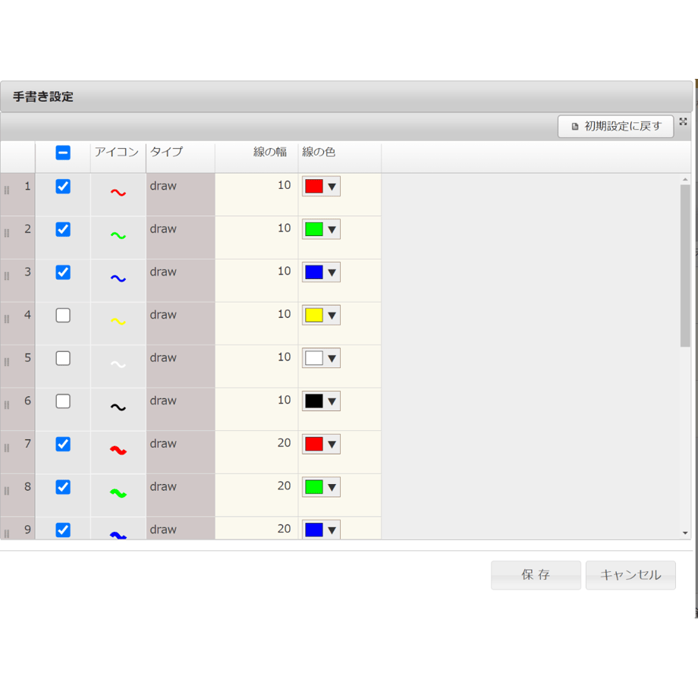698x698 pixels.
Task: Grab the drag handle of row 7
Action: click(7, 448)
